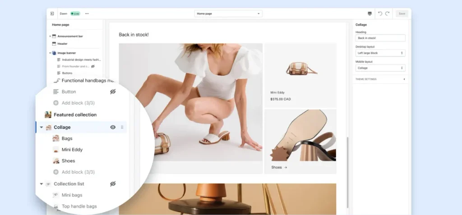The image size is (462, 215).
Task: Click the Mini bags thumbnail icon
Action: pyautogui.click(x=56, y=195)
